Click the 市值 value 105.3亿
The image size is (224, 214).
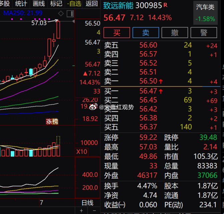coord(206,156)
